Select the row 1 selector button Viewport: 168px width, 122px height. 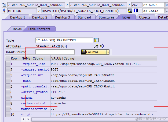click(8, 64)
